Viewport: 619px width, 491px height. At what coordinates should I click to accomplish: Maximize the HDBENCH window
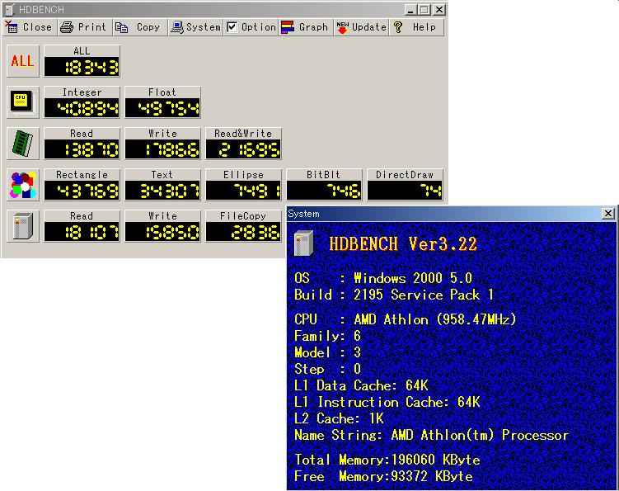click(x=424, y=9)
